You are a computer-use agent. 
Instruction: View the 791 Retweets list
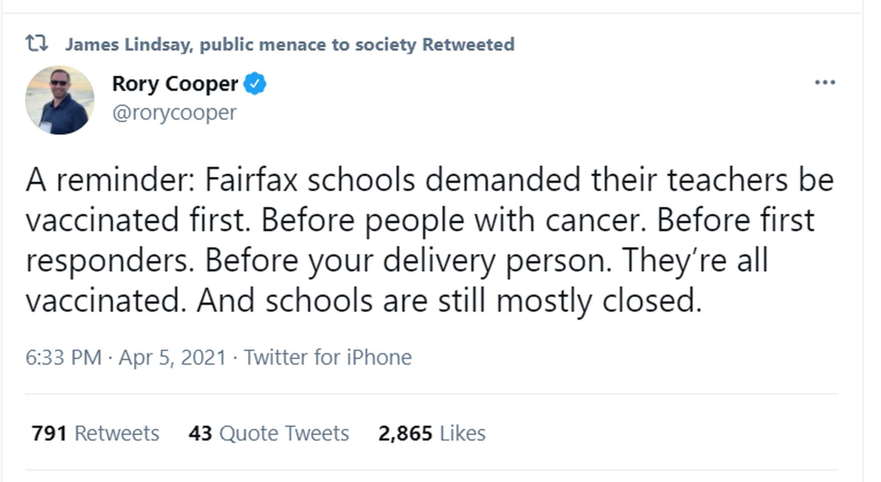[95, 433]
